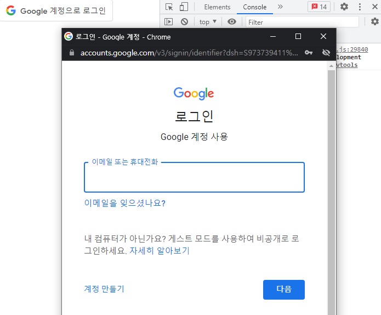
Task: Minimize the Google login popup window
Action: [x=273, y=36]
